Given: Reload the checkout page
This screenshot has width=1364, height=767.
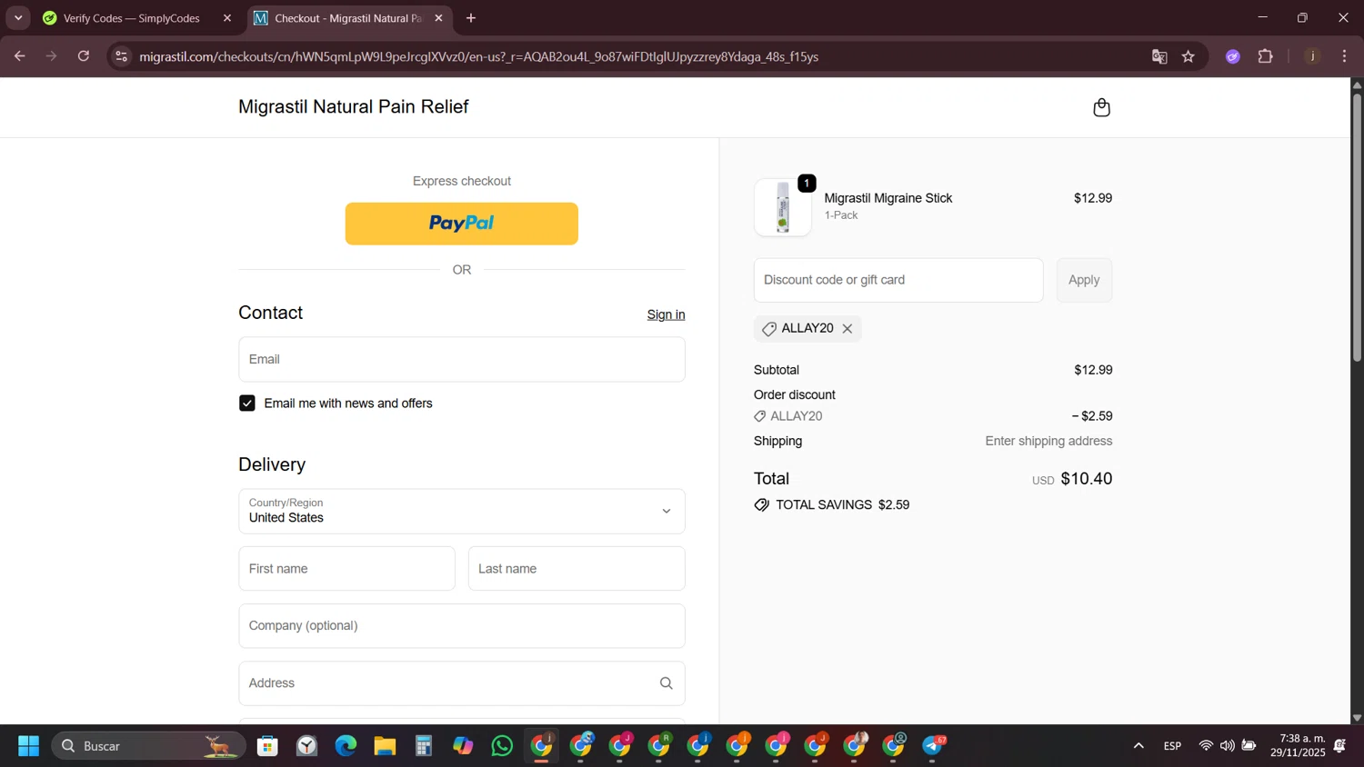Looking at the screenshot, I should coord(84,56).
